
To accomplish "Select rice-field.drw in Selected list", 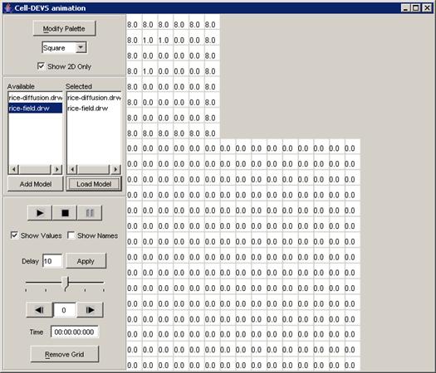I will [87, 109].
